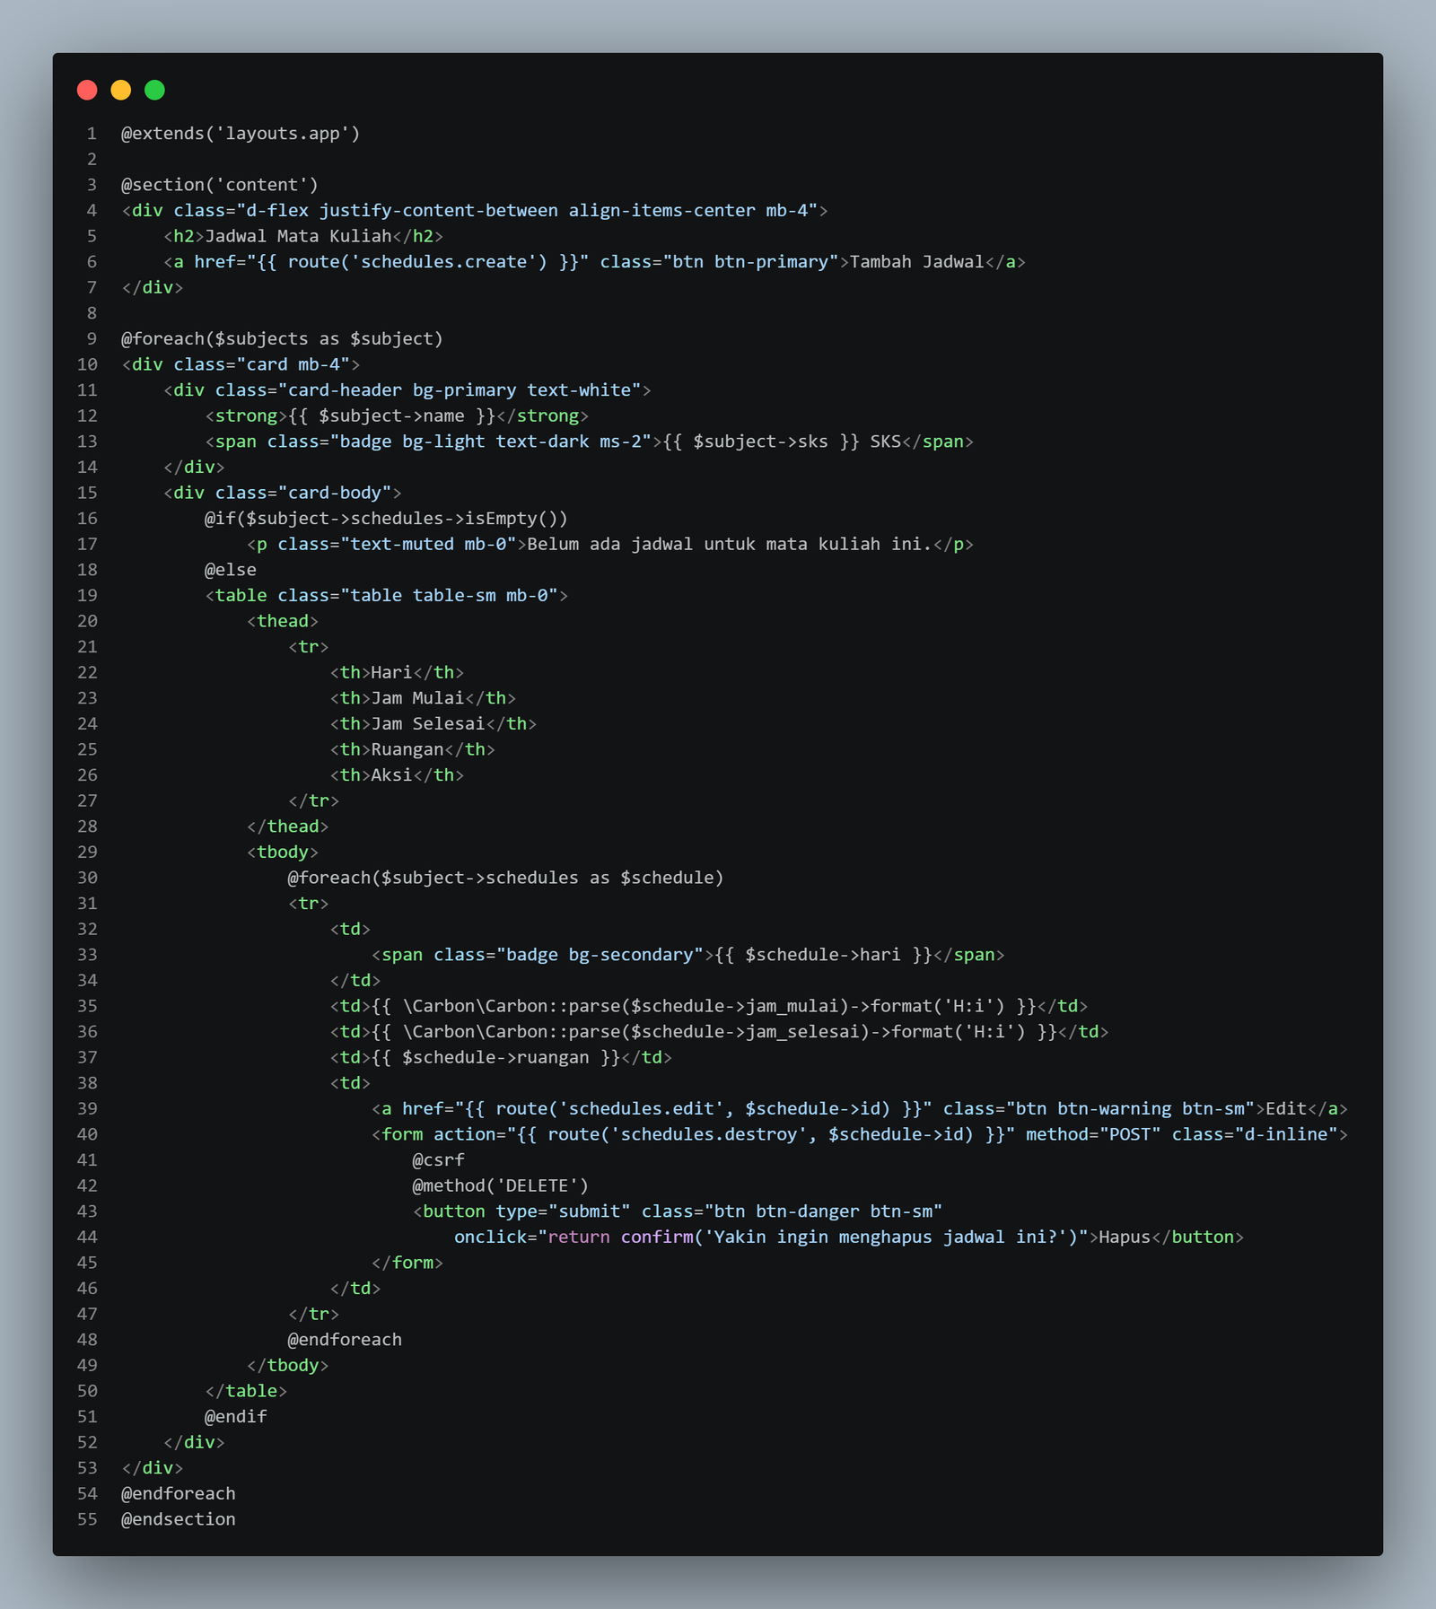Click the @endsection directive
This screenshot has width=1436, height=1609.
pyautogui.click(x=179, y=1520)
